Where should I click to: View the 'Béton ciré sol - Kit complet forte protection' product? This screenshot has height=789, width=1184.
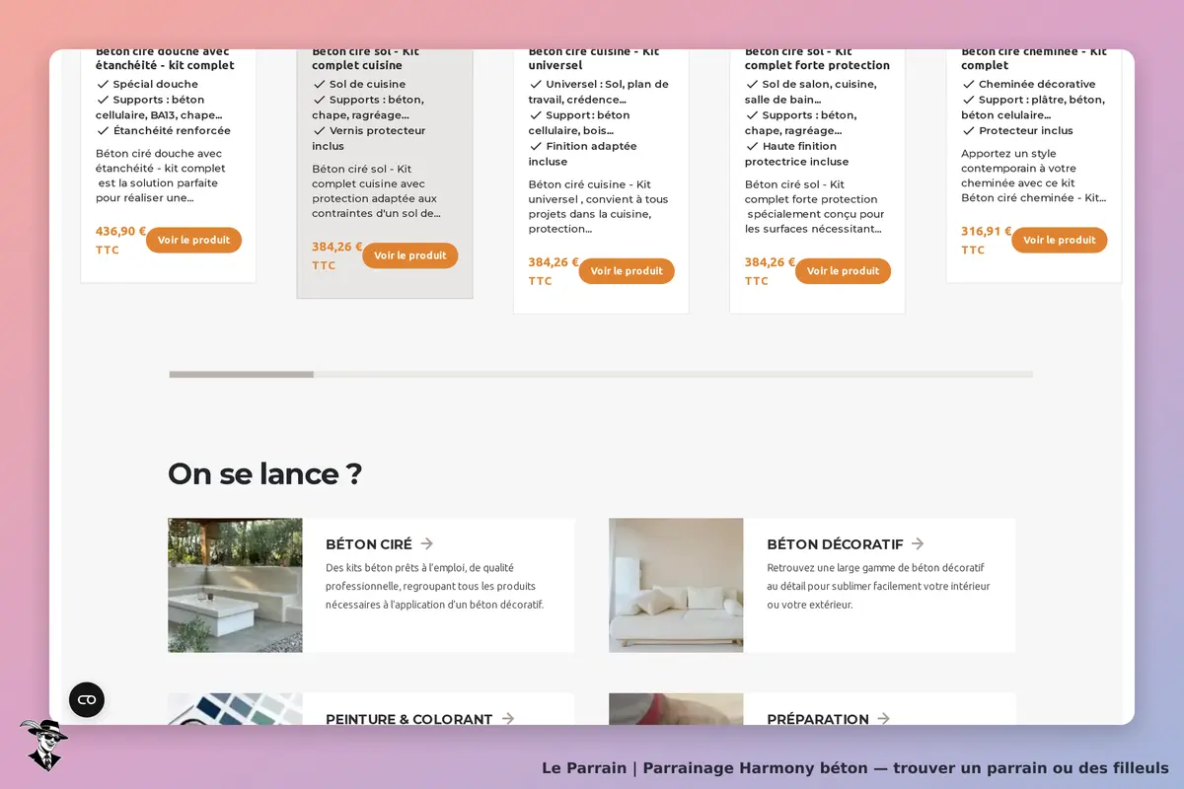[843, 271]
